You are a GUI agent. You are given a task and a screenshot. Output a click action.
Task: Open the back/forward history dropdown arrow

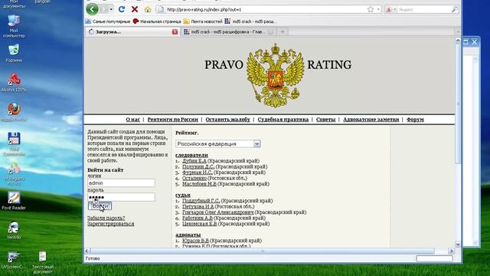(x=111, y=9)
